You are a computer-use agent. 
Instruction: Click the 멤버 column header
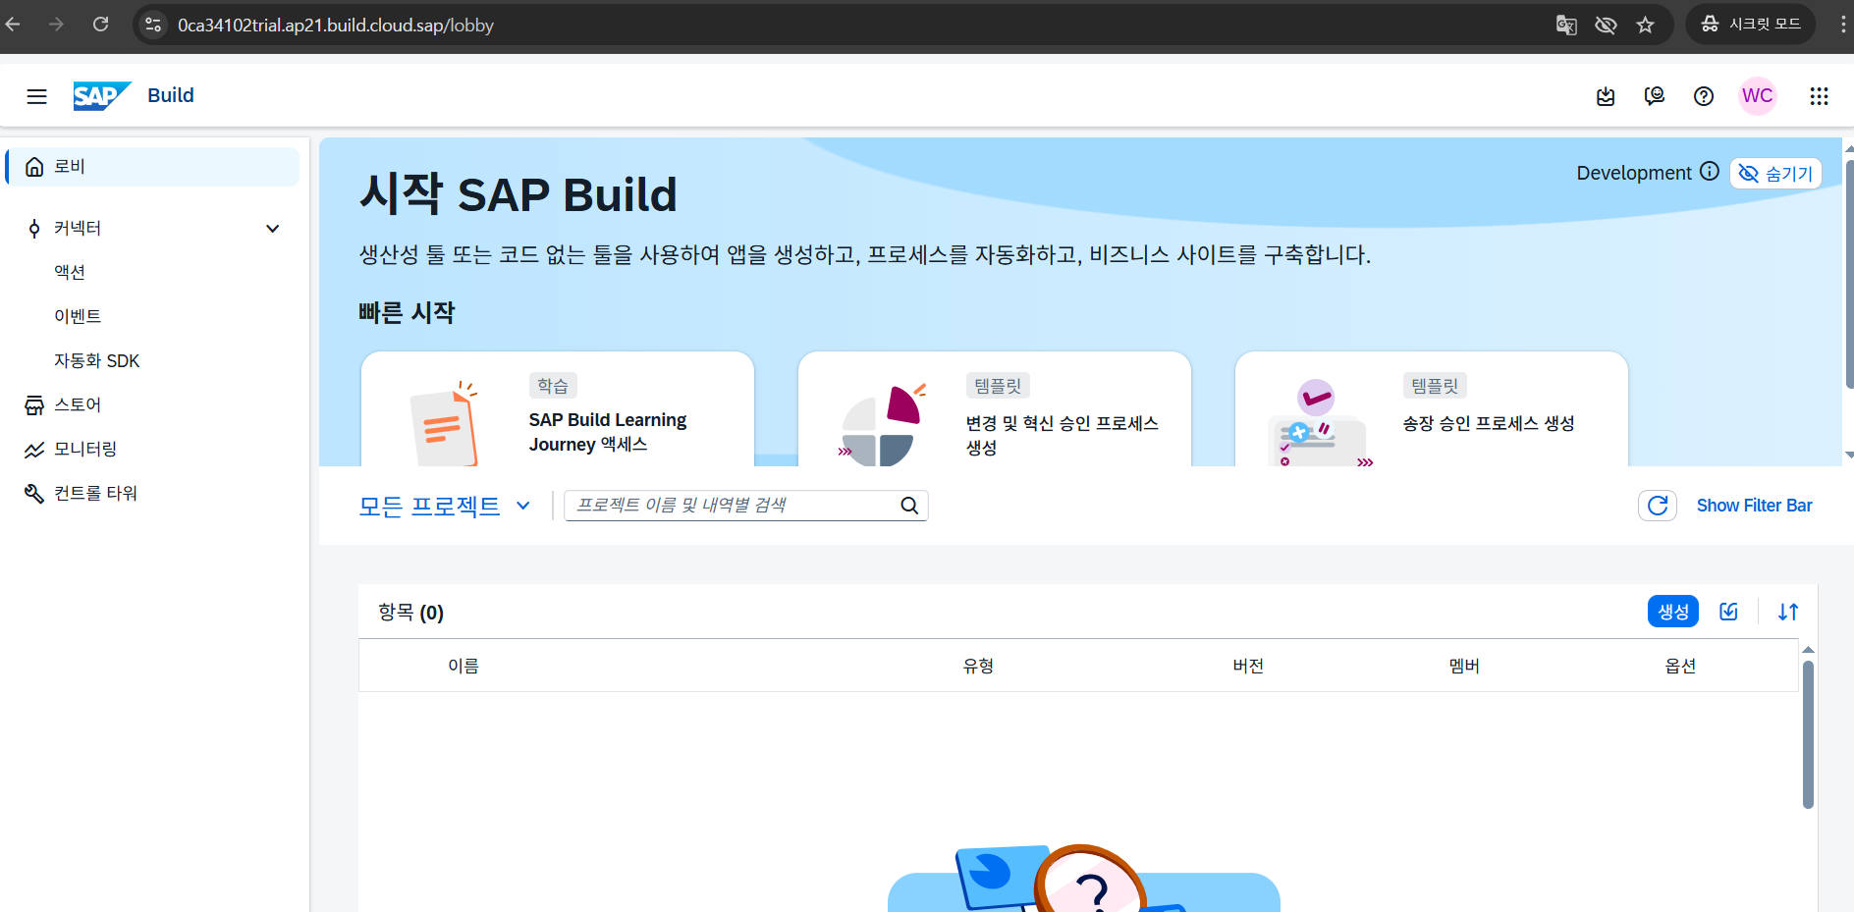[x=1464, y=666]
